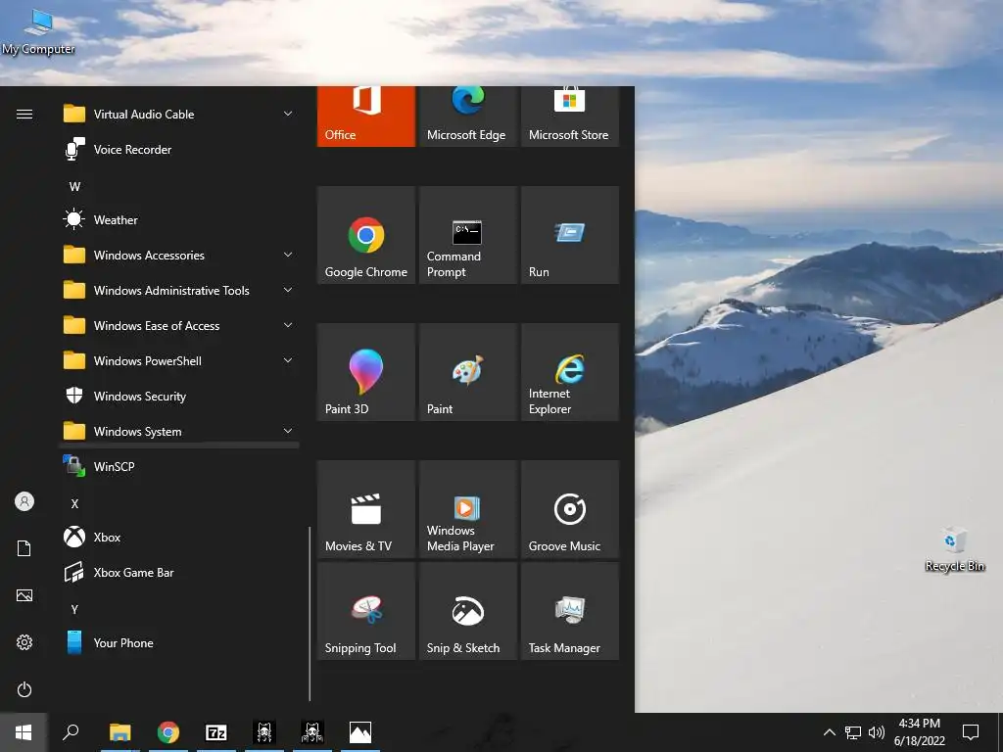Open taskbar Search
The image size is (1003, 752).
coord(71,732)
